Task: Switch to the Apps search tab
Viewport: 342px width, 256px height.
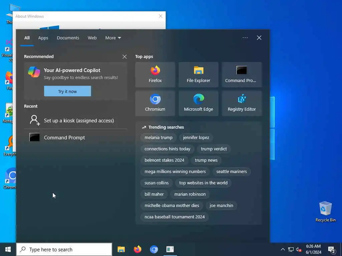Action: pos(43,38)
